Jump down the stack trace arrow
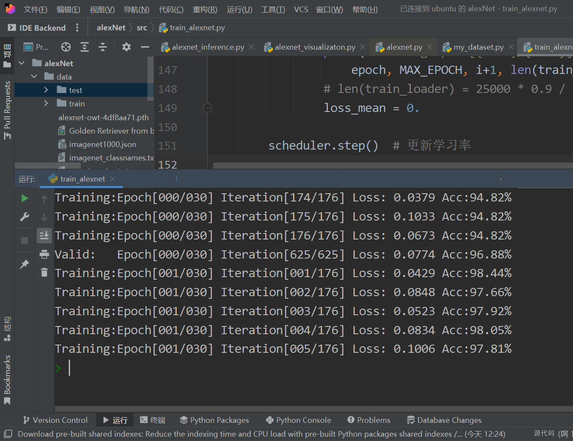 point(44,217)
